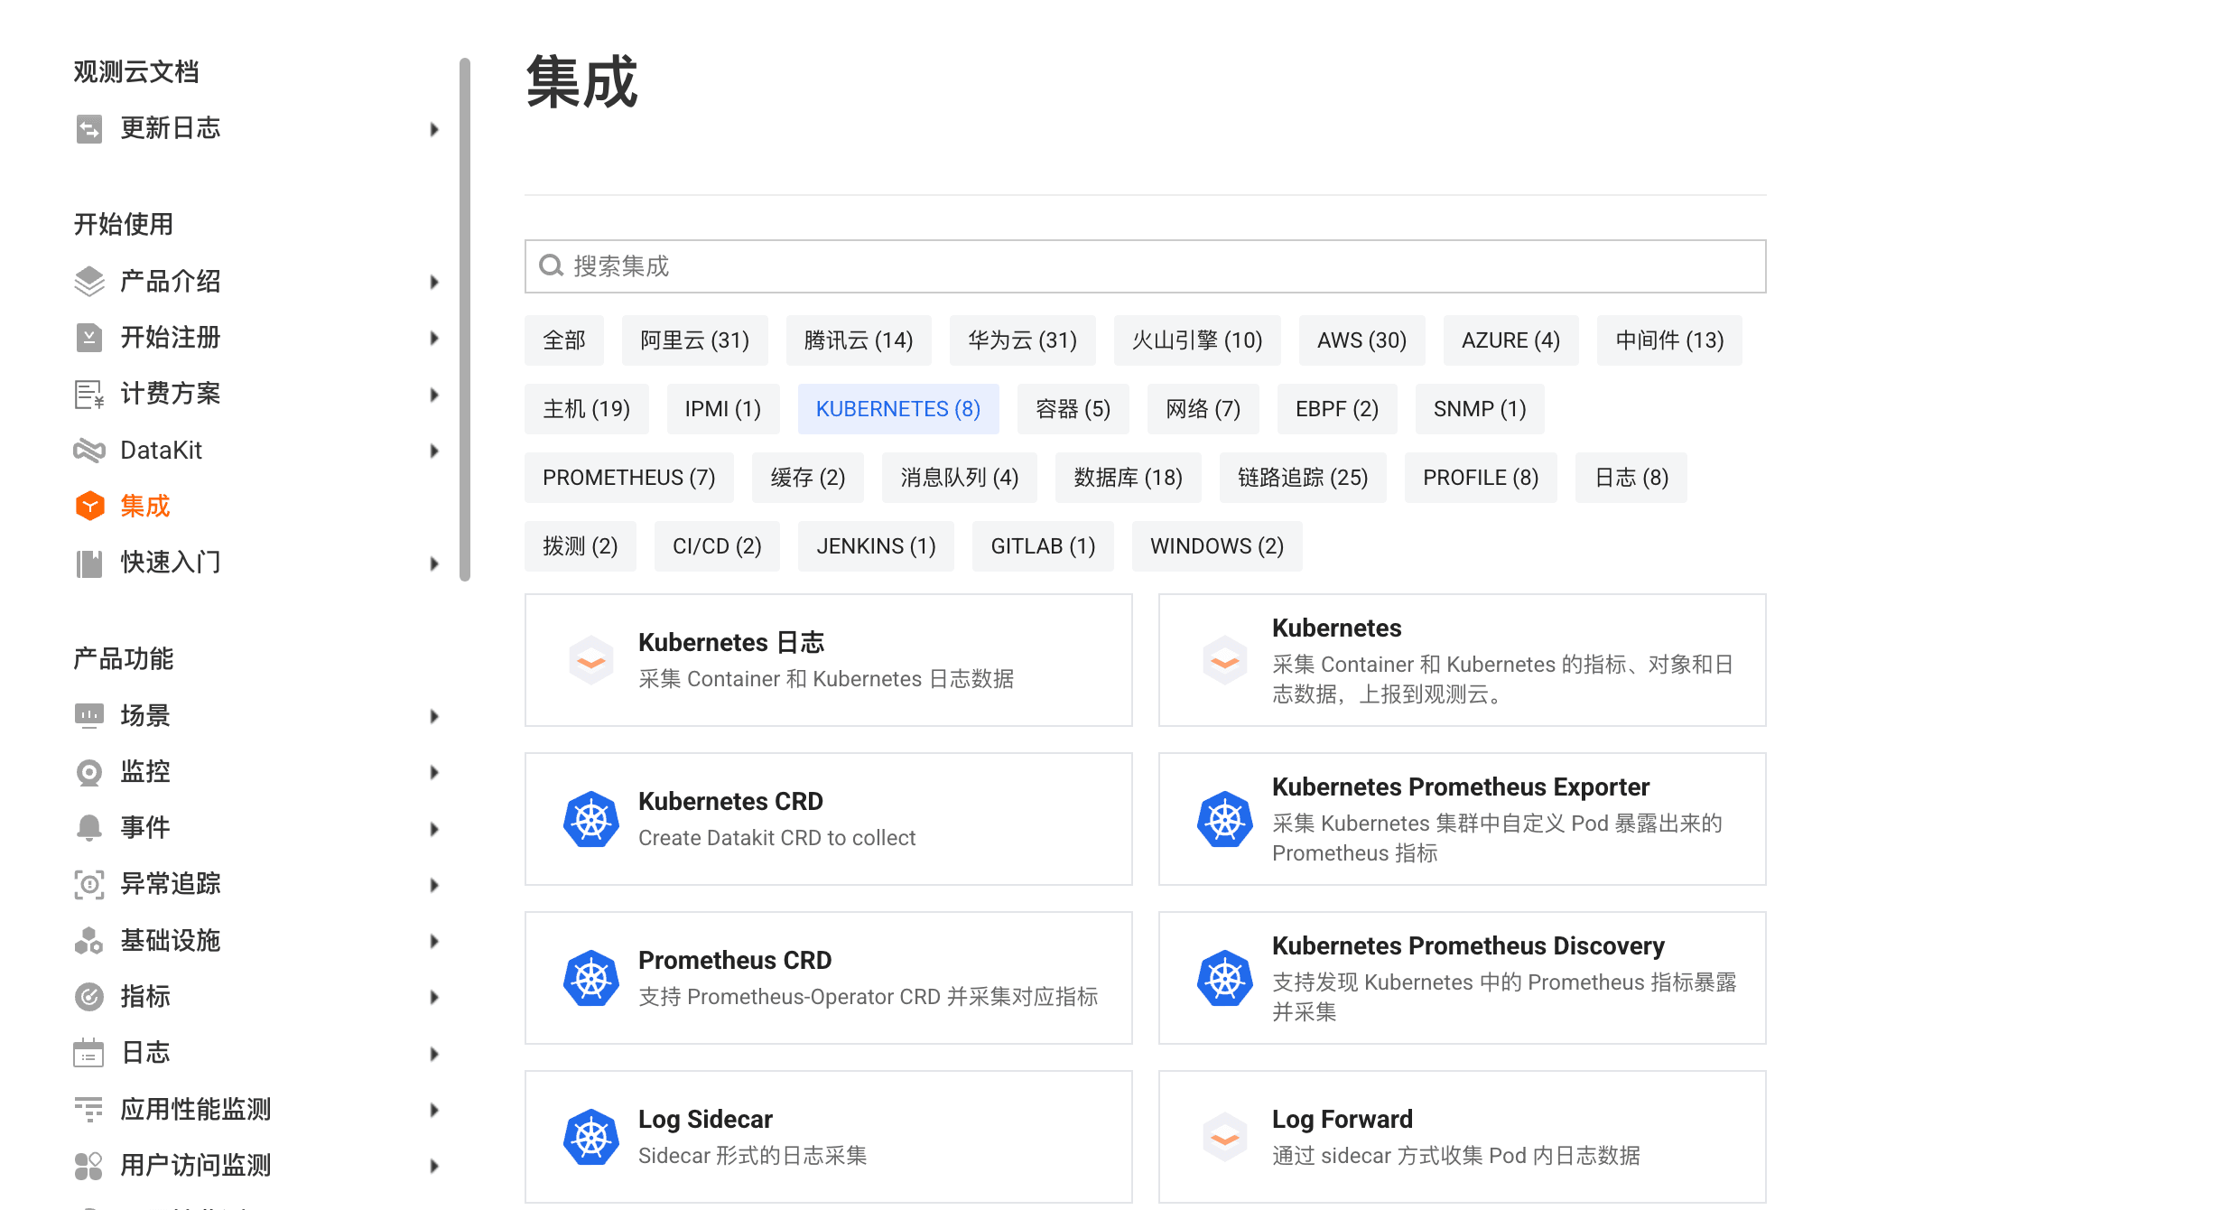Expand the 应用性能监测 arrow

click(x=434, y=1110)
